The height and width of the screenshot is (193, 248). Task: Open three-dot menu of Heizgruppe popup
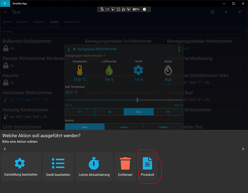tap(179, 49)
